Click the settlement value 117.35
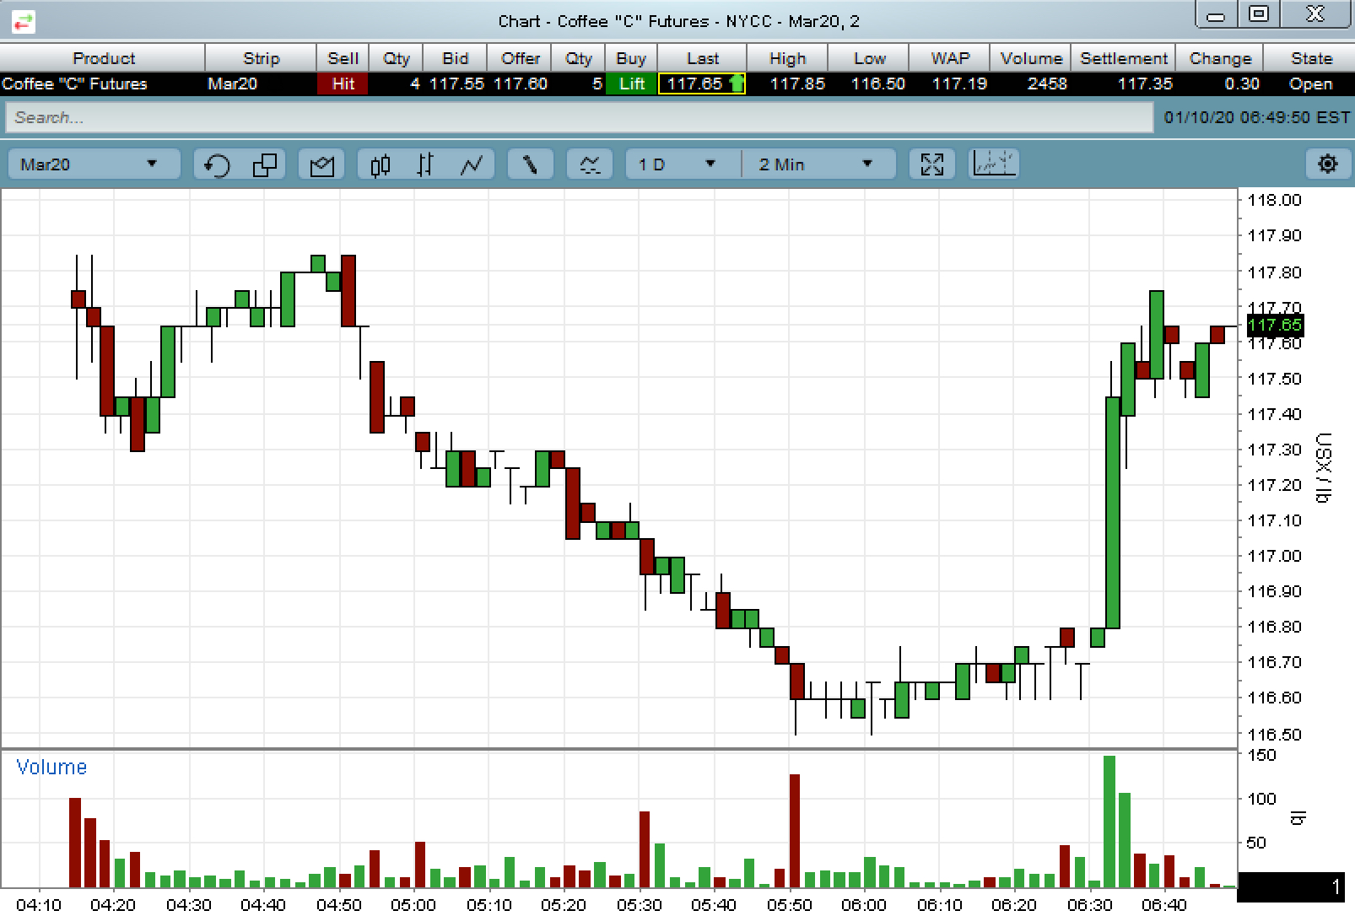The height and width of the screenshot is (916, 1355). click(x=1145, y=84)
